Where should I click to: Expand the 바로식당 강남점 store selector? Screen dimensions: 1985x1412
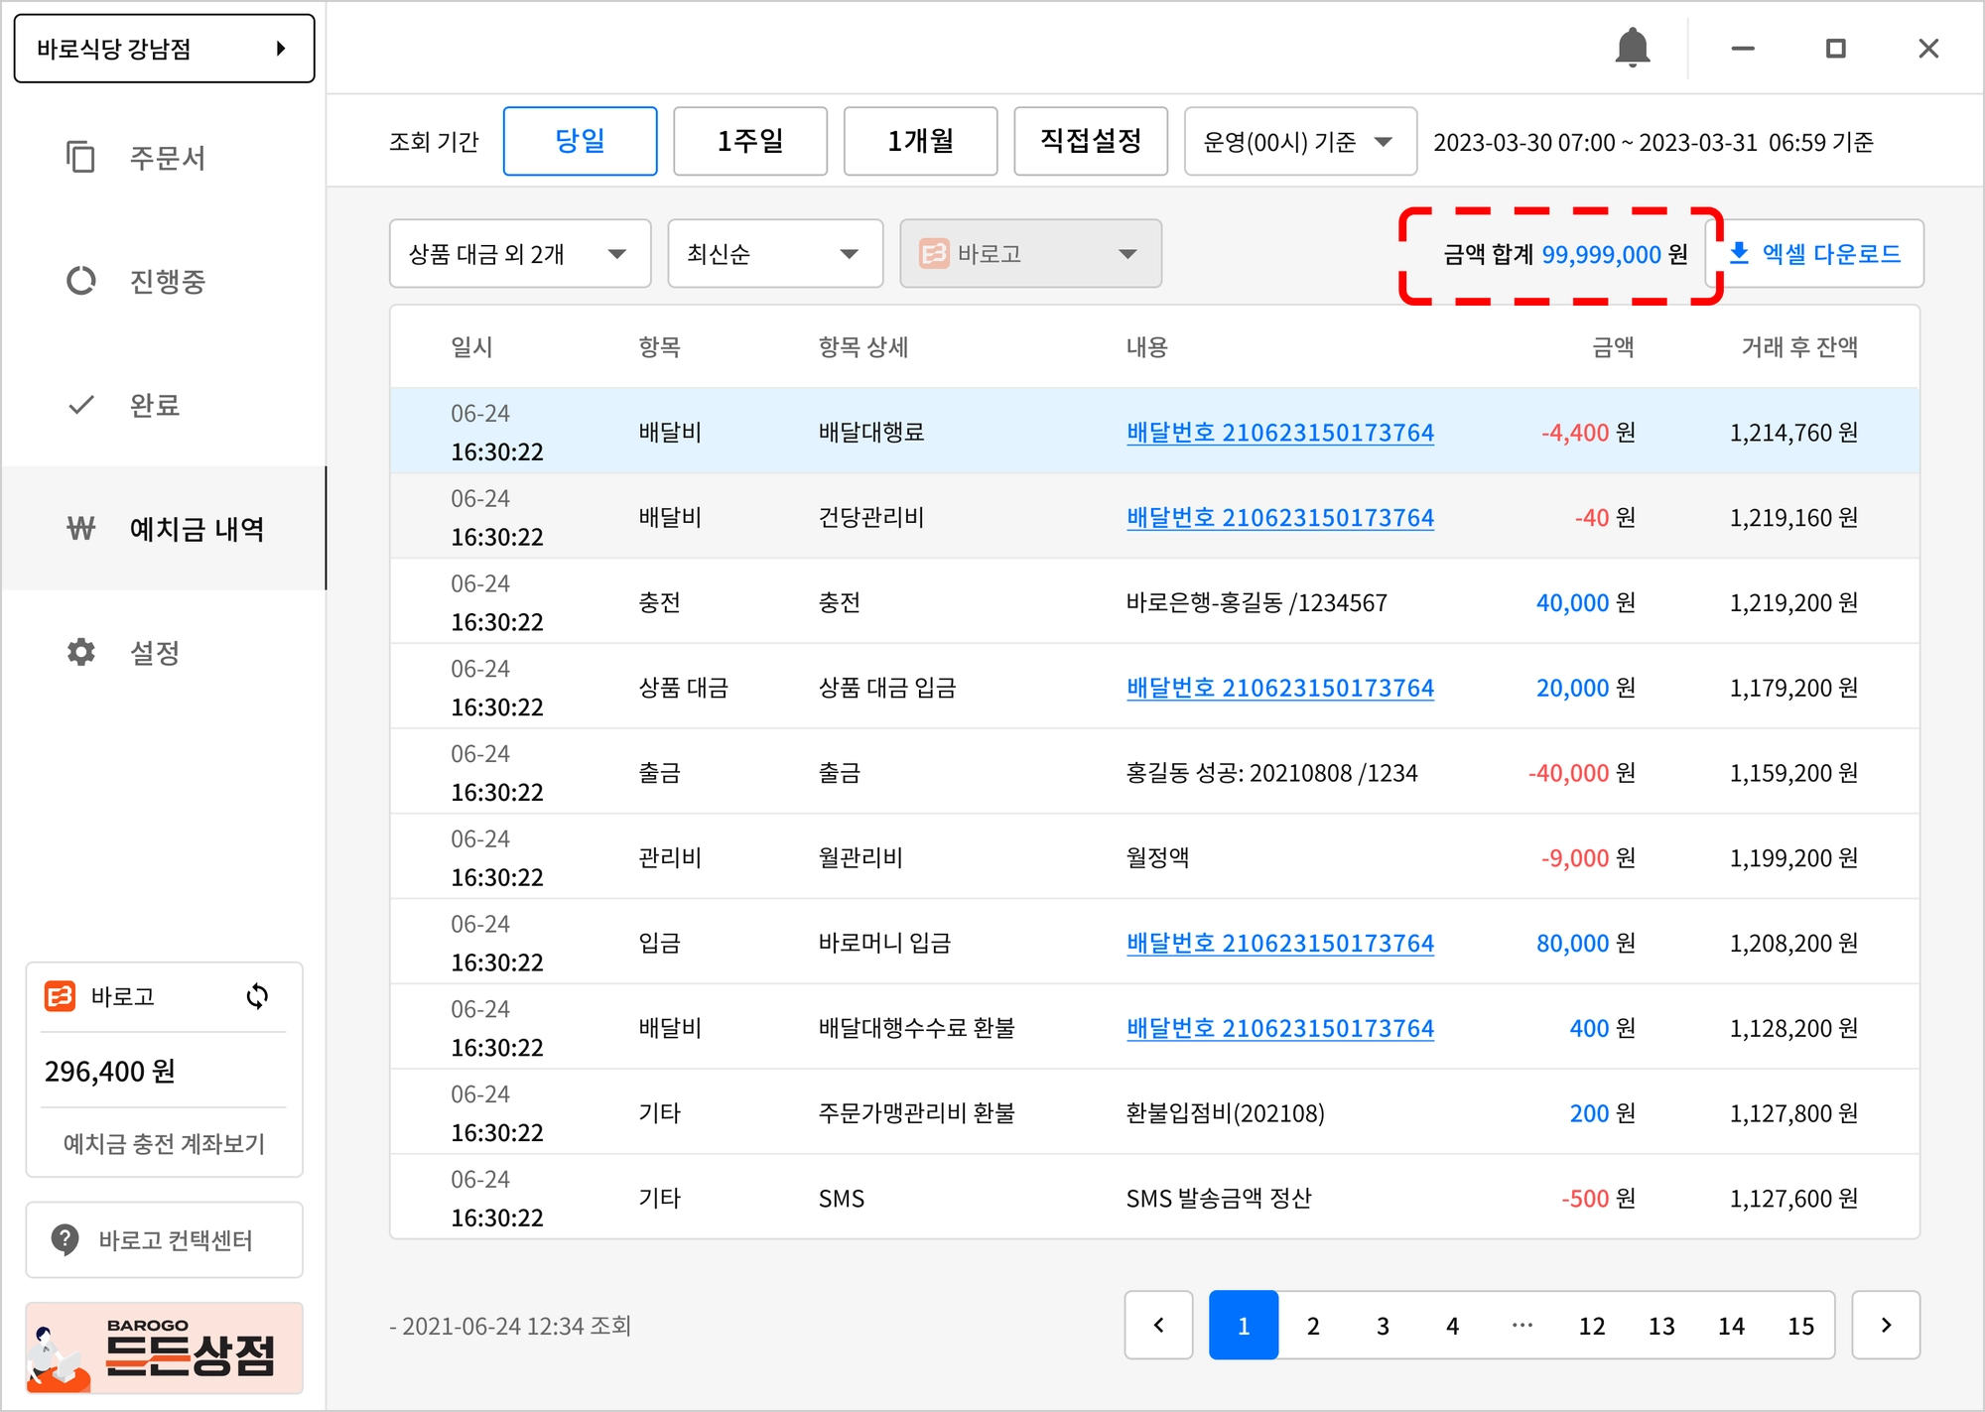click(164, 49)
